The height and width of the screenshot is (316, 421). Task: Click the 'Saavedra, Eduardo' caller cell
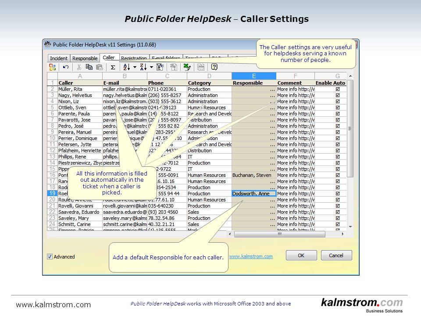[x=80, y=212]
